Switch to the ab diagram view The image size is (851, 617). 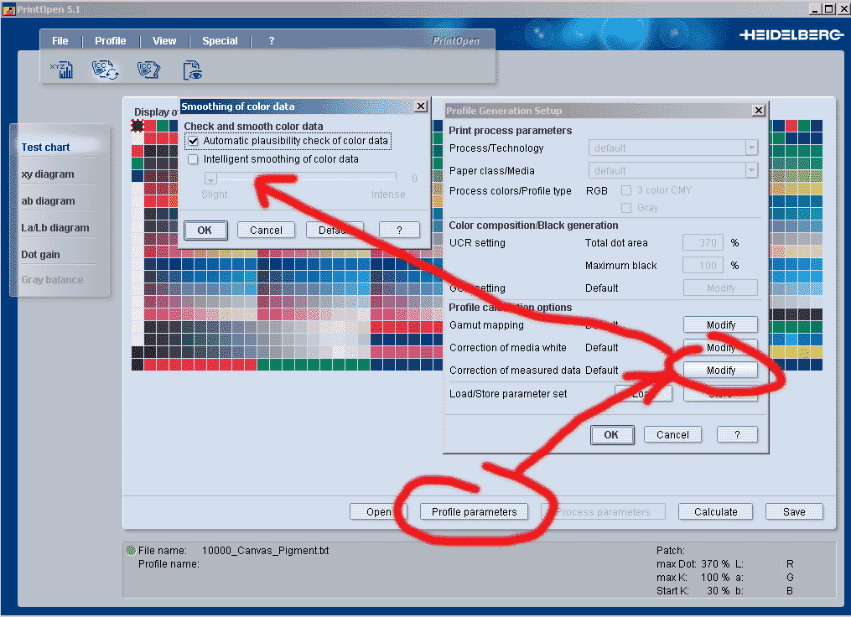point(49,201)
